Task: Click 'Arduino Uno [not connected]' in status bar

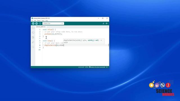Action: tap(97, 67)
